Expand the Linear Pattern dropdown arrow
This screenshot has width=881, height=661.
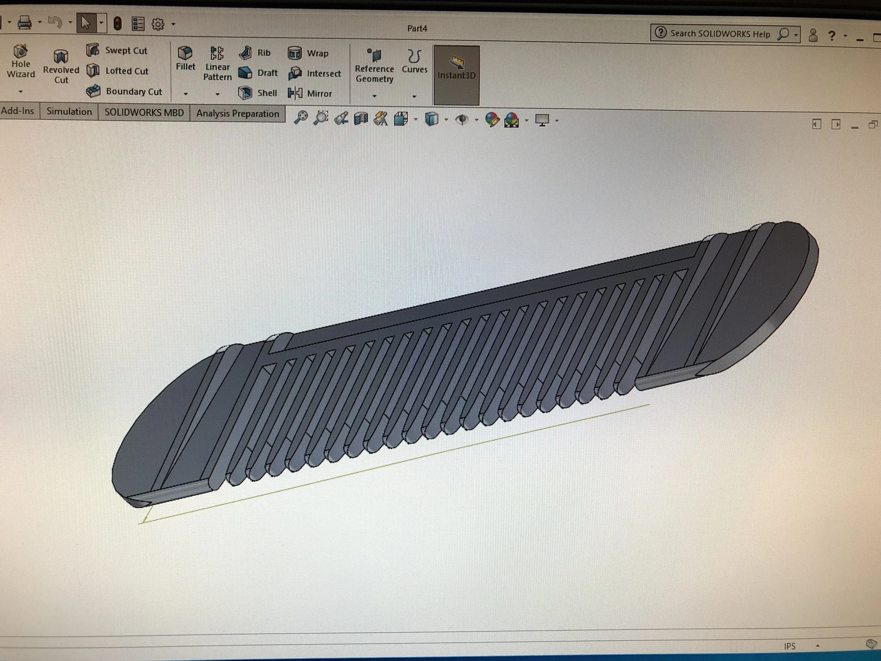[x=217, y=94]
